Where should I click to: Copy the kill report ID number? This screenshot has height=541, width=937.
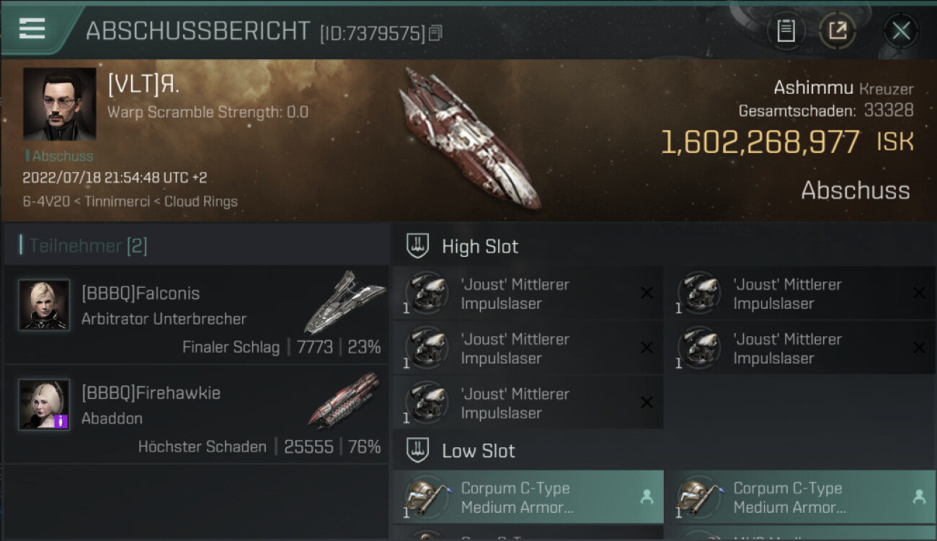coord(435,33)
